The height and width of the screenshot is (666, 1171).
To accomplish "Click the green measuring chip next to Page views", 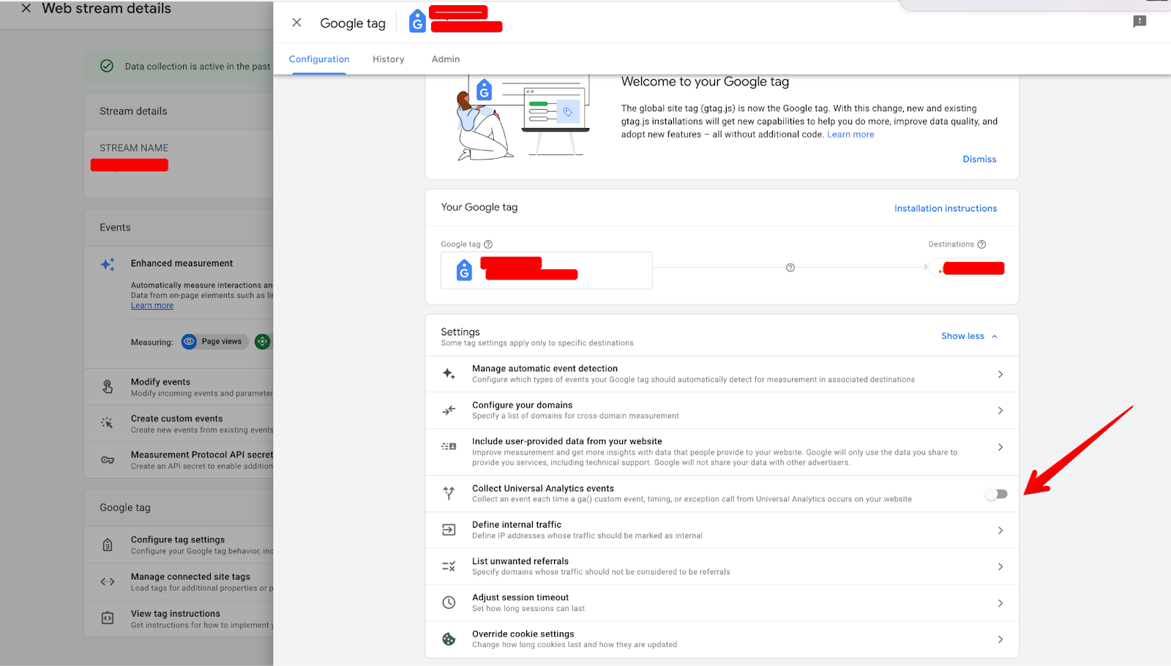I will click(x=263, y=342).
